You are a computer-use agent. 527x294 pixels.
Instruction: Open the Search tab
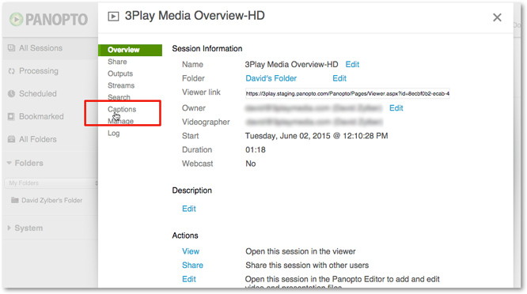(119, 97)
